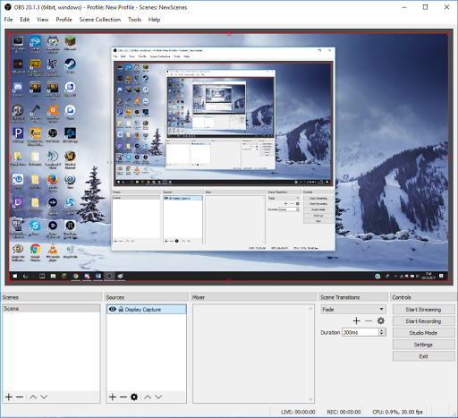This screenshot has height=418, width=458.
Task: Open the Help menu
Action: point(154,20)
